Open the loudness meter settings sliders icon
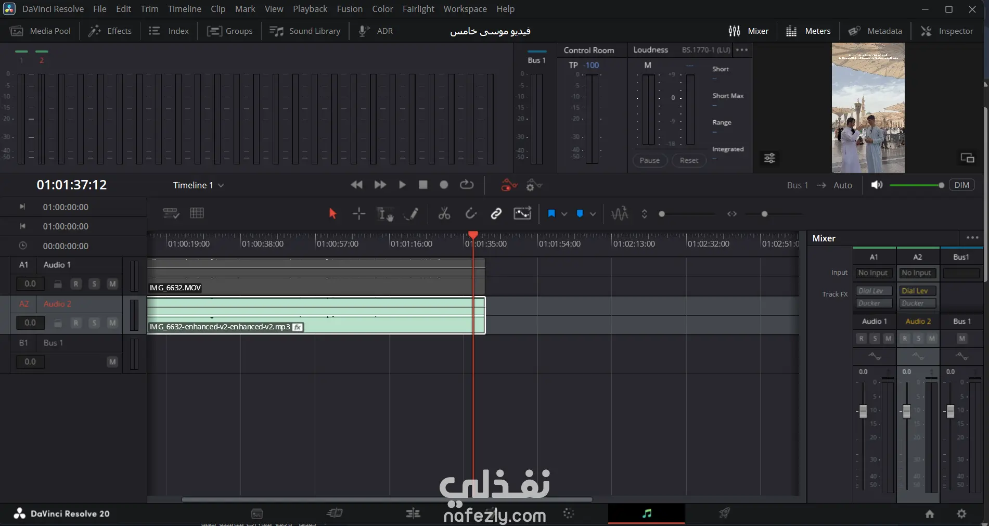This screenshot has width=989, height=526. [x=769, y=158]
